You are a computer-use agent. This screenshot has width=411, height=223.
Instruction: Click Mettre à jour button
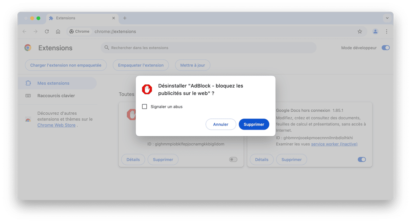point(193,65)
